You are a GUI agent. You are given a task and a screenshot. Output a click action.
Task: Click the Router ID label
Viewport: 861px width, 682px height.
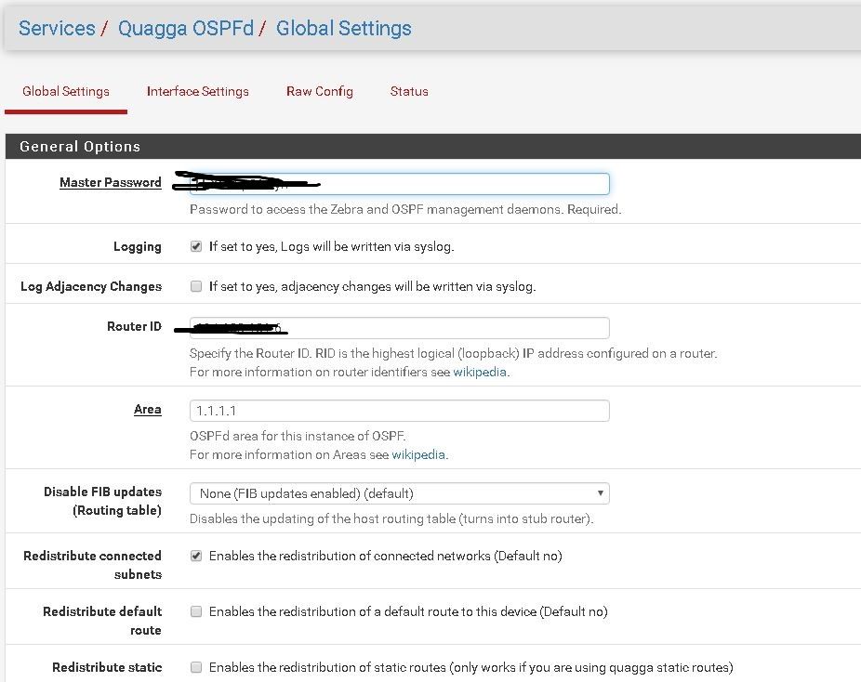134,326
